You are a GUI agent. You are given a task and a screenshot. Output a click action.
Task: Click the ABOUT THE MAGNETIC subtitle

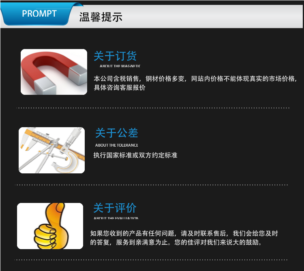pos(120,66)
